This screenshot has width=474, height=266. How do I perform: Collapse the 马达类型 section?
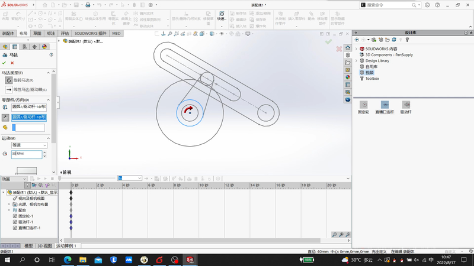49,73
